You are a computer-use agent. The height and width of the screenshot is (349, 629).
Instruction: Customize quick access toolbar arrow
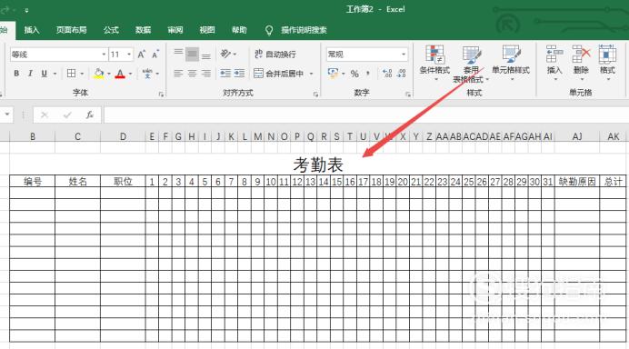click(26, 10)
